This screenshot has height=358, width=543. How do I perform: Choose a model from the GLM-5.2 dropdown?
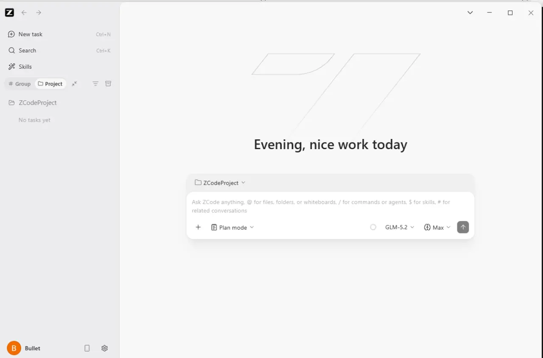click(x=400, y=228)
